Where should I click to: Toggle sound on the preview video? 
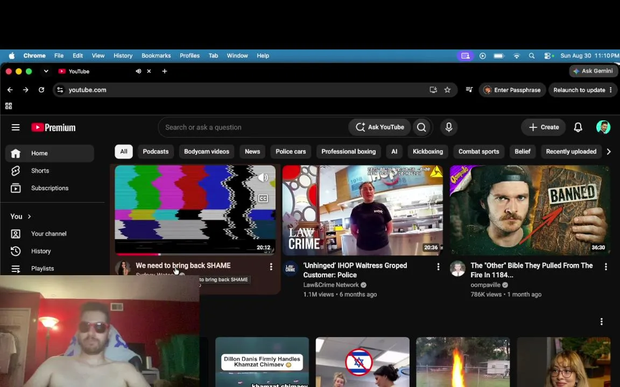pos(263,177)
